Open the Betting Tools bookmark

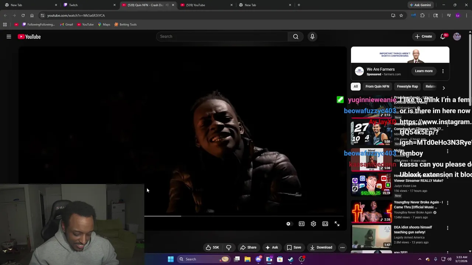(x=125, y=25)
